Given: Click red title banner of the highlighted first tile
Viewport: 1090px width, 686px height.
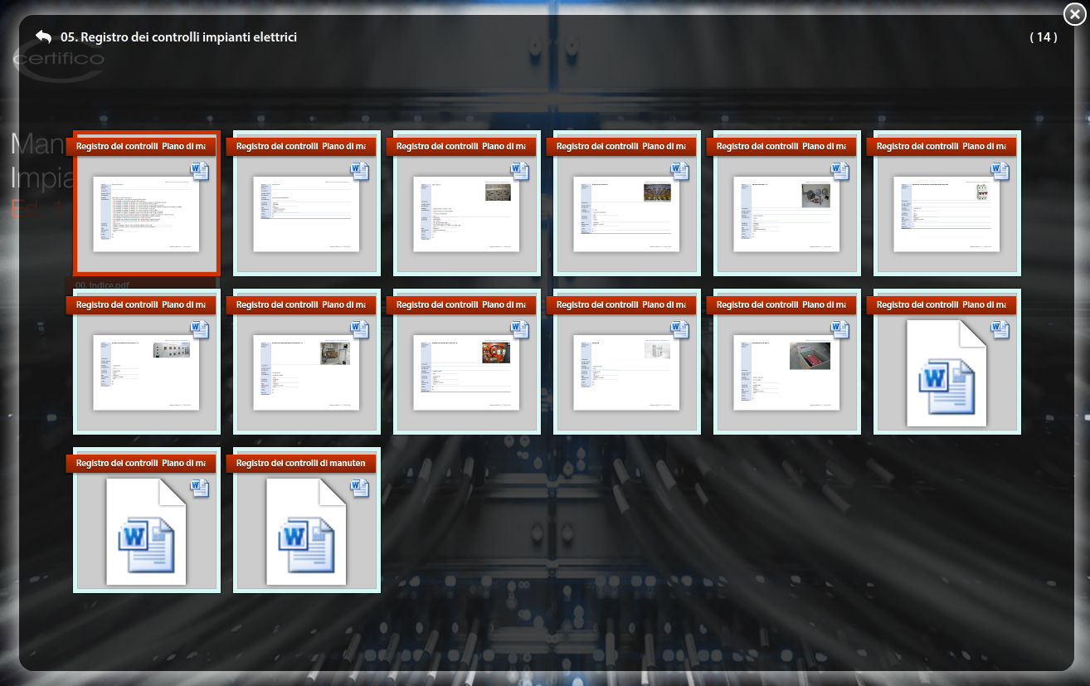Looking at the screenshot, I should point(140,147).
